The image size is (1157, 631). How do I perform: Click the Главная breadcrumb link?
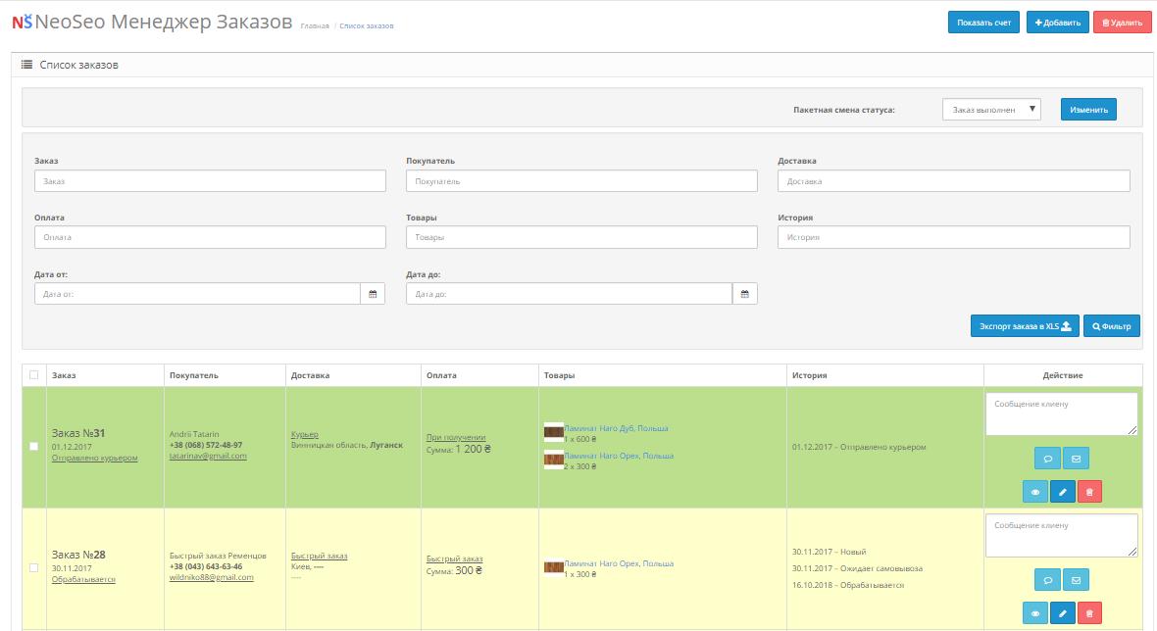(x=315, y=25)
